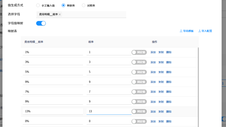The height and width of the screenshot is (127, 226).
Task: Toggle 固定值 switch in the 3% row
Action: [x=139, y=62]
